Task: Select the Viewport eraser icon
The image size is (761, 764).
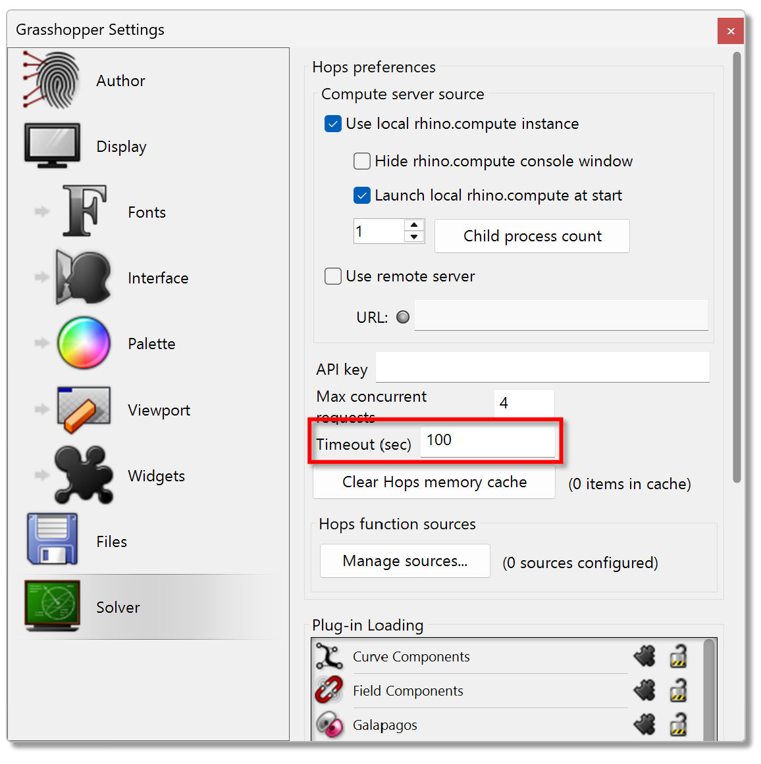Action: 84,409
